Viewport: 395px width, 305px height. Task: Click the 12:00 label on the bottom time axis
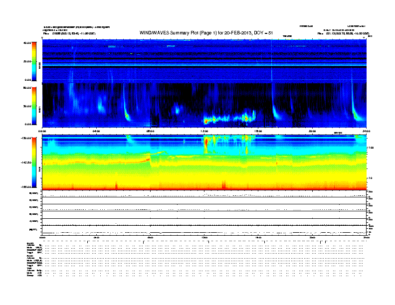click(x=204, y=237)
